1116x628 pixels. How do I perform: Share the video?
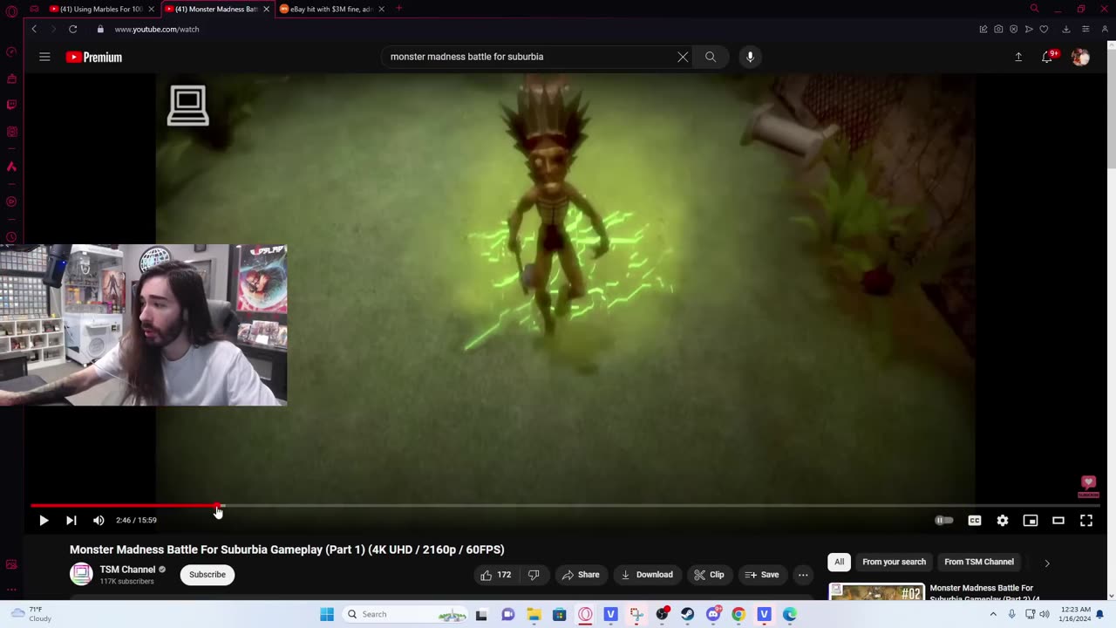[581, 575]
